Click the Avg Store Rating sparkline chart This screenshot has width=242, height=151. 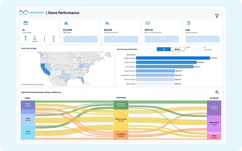tap(202, 39)
